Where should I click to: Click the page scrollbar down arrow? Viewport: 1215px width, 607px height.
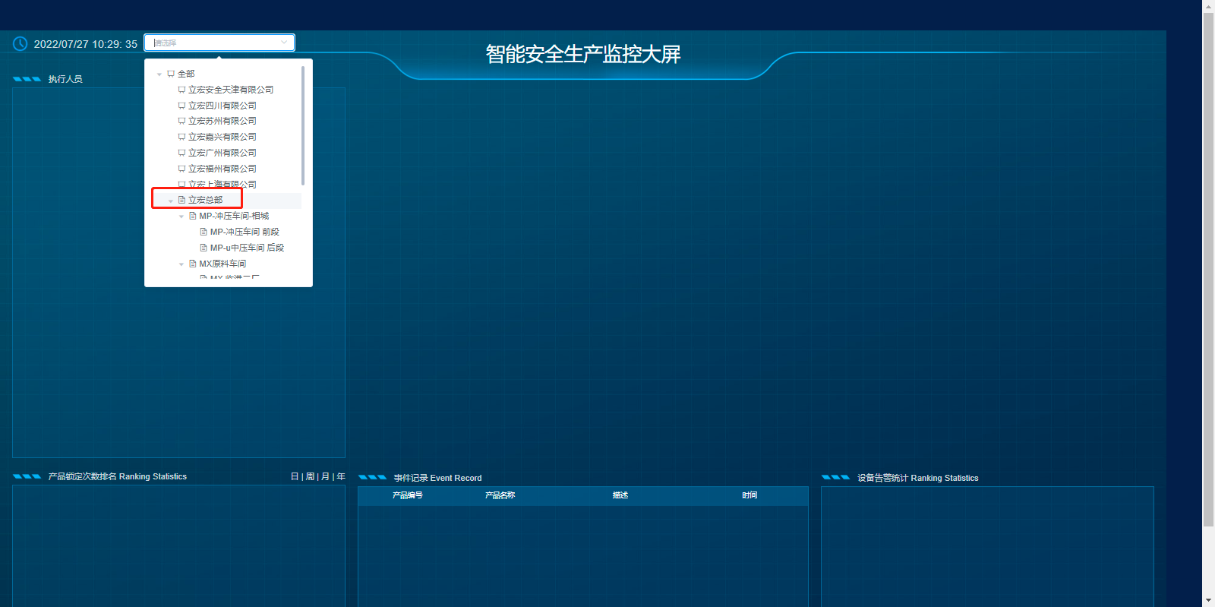pos(1208,601)
